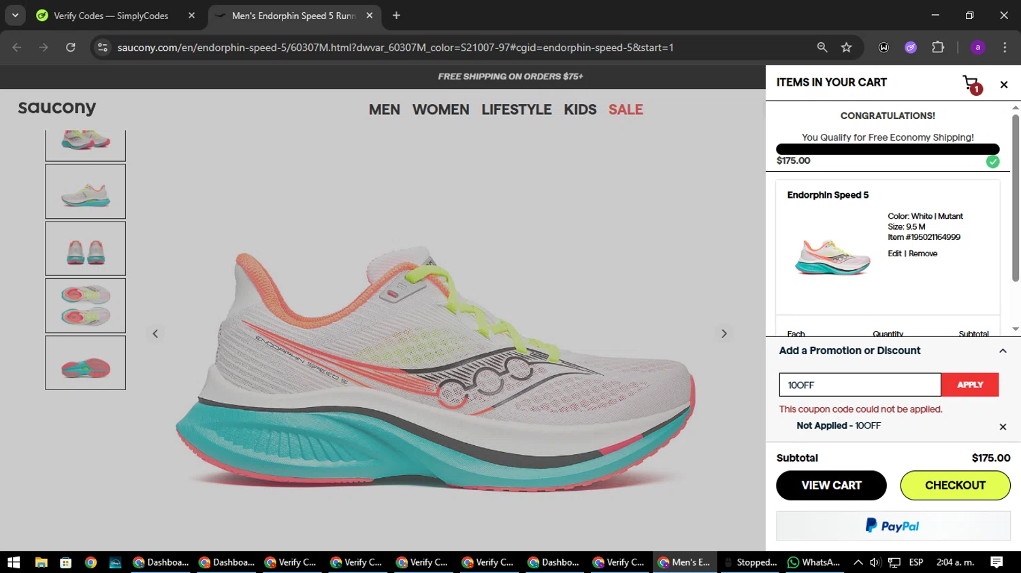This screenshot has width=1021, height=573.
Task: Show previous product image
Action: [155, 334]
